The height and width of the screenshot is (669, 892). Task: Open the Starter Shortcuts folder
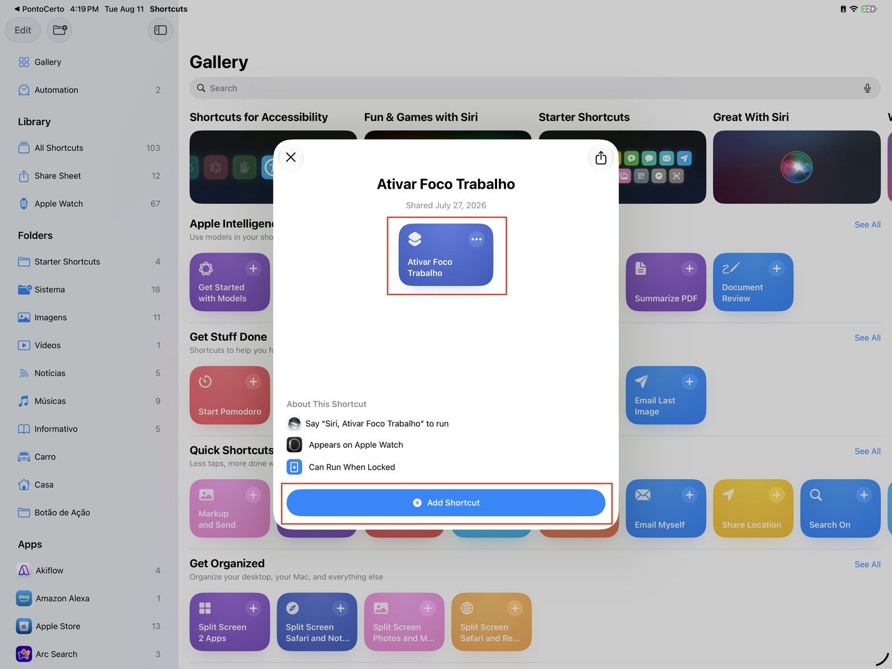tap(89, 262)
